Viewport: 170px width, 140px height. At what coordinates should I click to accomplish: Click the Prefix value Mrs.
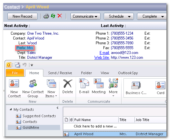[x=30, y=48]
